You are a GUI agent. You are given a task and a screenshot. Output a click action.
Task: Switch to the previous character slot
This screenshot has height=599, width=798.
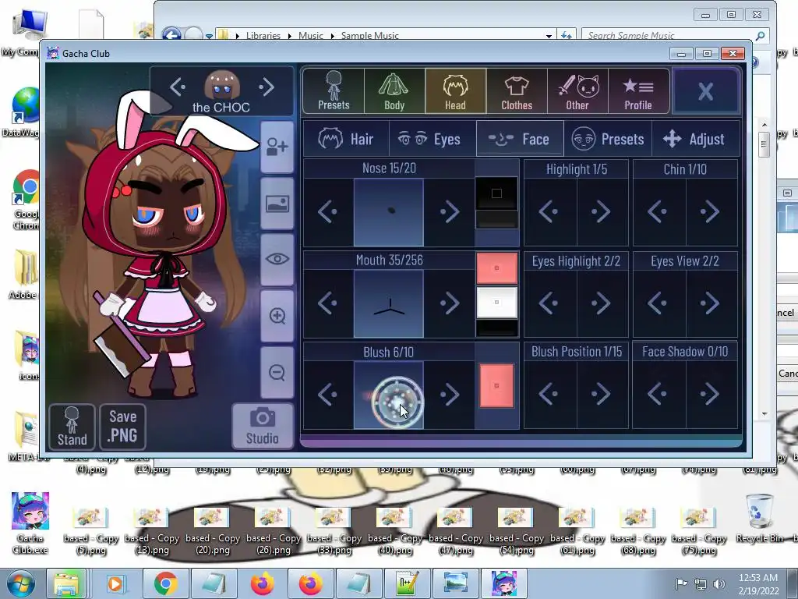(178, 87)
